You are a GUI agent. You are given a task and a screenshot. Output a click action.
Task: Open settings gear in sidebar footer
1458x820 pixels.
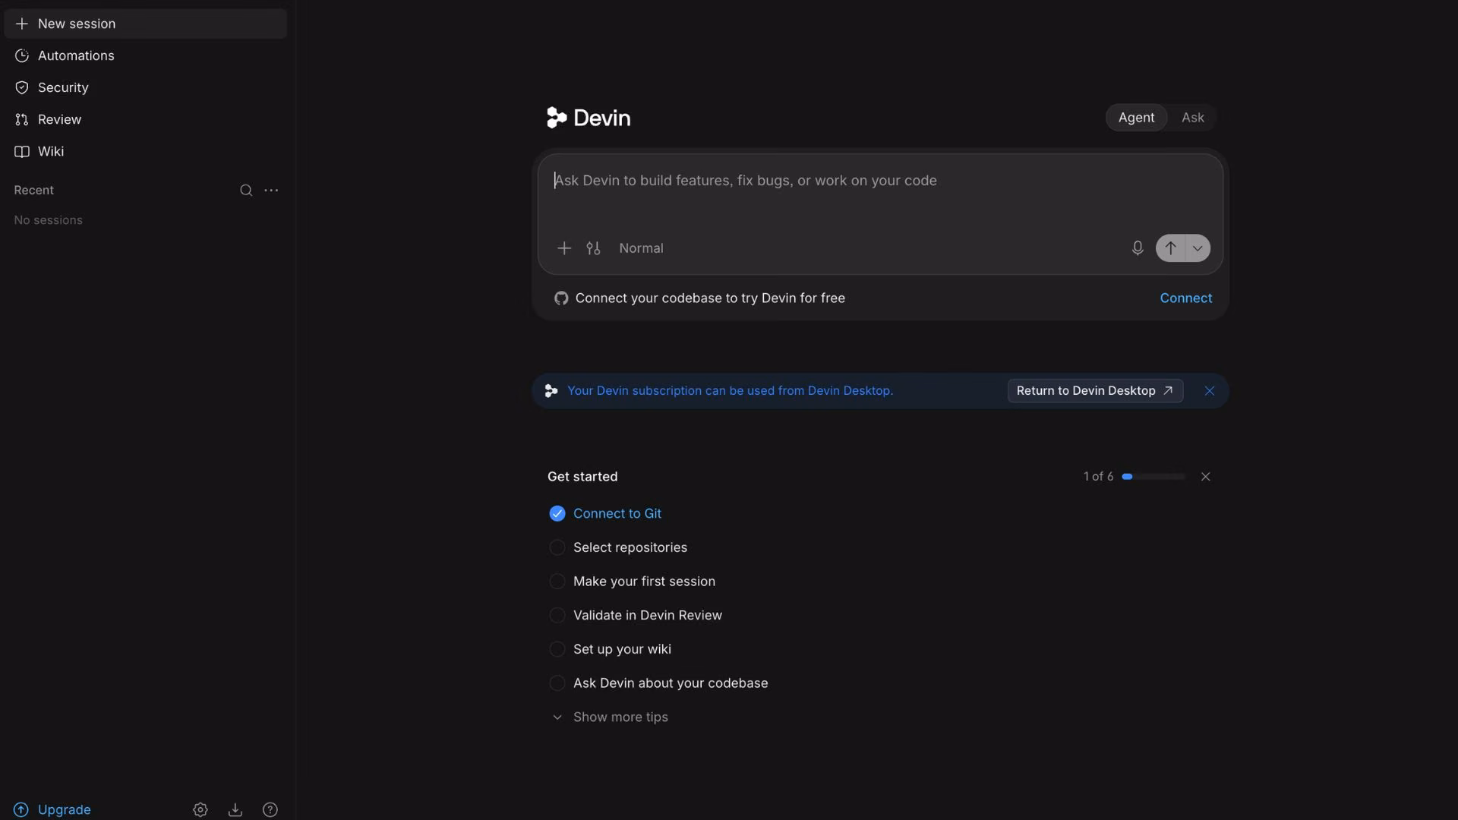(200, 810)
